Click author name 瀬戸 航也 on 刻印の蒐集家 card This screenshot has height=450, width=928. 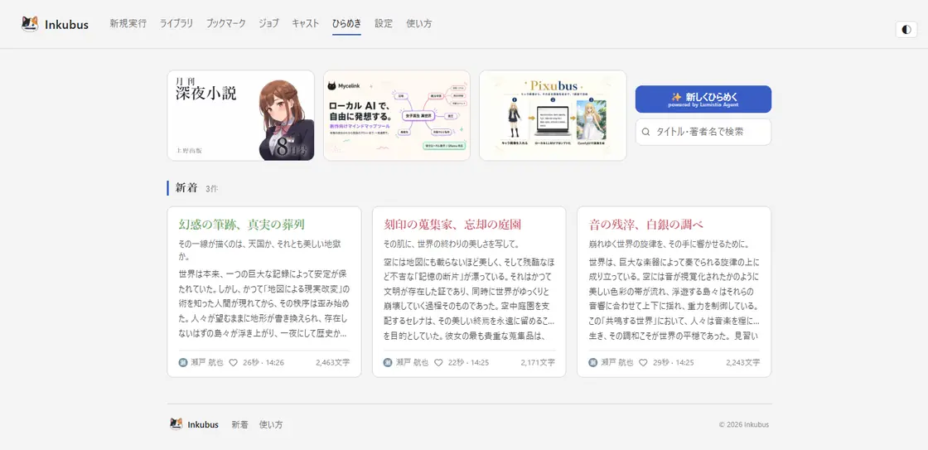[x=412, y=362]
